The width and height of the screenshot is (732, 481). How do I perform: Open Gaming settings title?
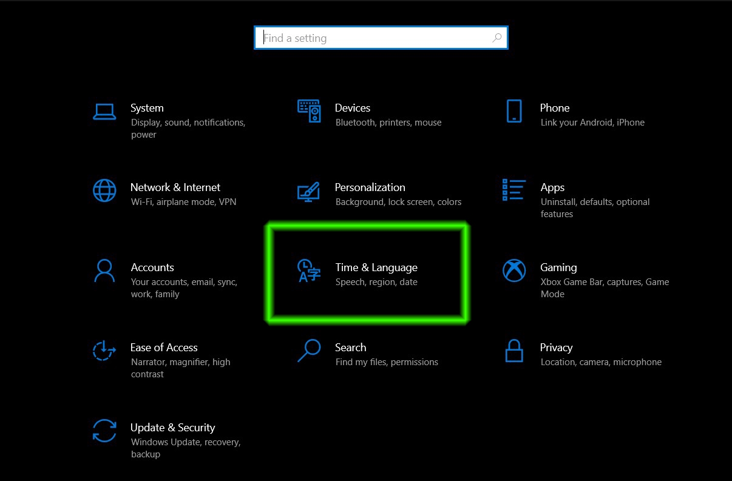click(x=558, y=267)
